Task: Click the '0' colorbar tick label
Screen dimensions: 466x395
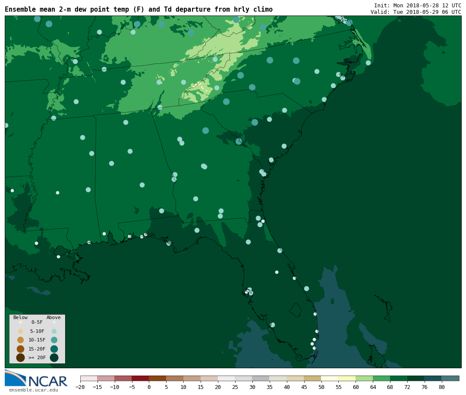Action: (x=149, y=387)
